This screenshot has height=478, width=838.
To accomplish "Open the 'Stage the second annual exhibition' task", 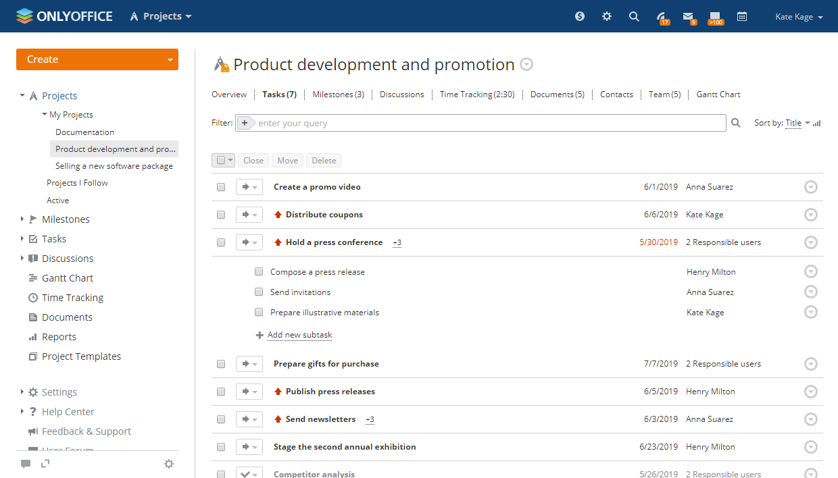I will pyautogui.click(x=345, y=447).
